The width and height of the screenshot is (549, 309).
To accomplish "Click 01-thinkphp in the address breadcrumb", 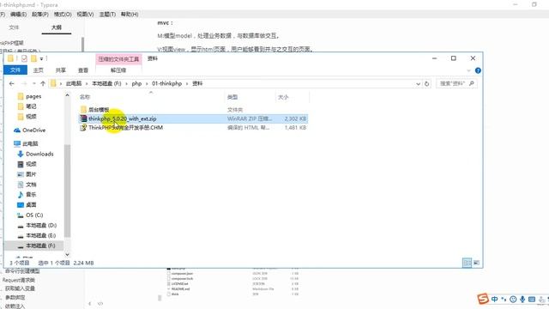I will (166, 83).
